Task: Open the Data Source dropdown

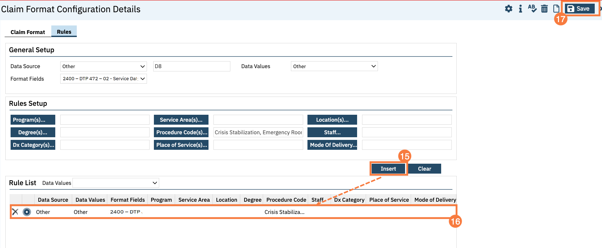Action: [103, 66]
